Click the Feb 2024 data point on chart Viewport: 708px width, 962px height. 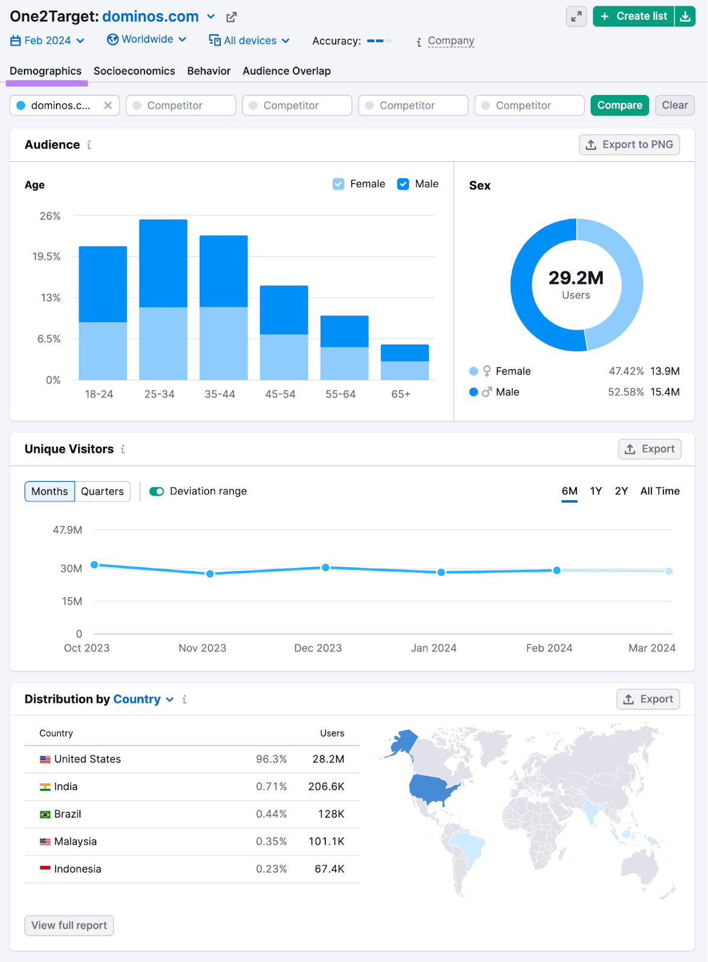(557, 570)
